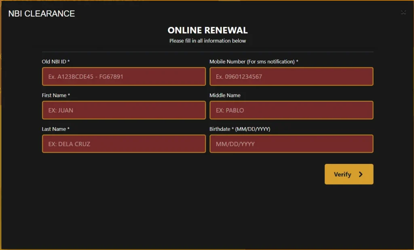Image resolution: width=414 pixels, height=250 pixels.
Task: Click the 'Please fill in all information below' text
Action: click(x=207, y=40)
